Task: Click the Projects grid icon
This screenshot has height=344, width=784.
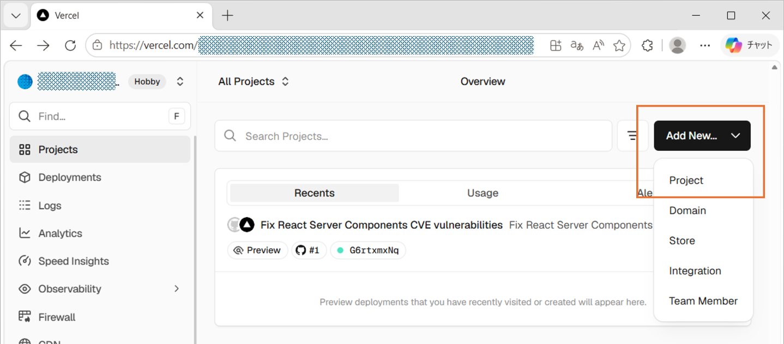Action: tap(25, 150)
